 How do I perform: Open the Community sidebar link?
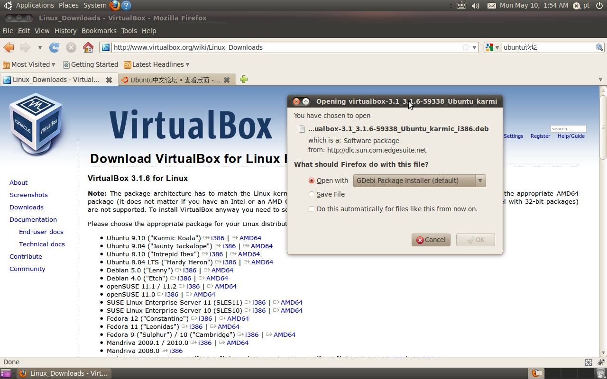[28, 269]
